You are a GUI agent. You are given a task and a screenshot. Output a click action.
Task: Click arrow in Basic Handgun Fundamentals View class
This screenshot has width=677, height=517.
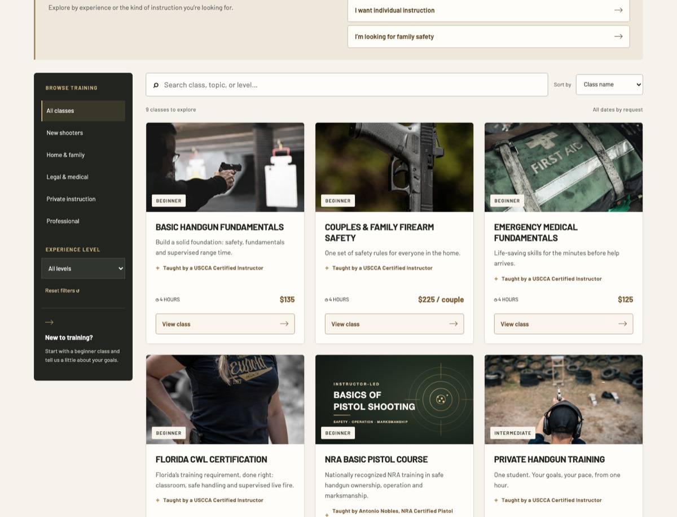tap(284, 324)
